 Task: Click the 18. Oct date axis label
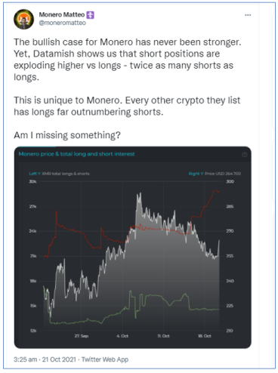tap(205, 336)
